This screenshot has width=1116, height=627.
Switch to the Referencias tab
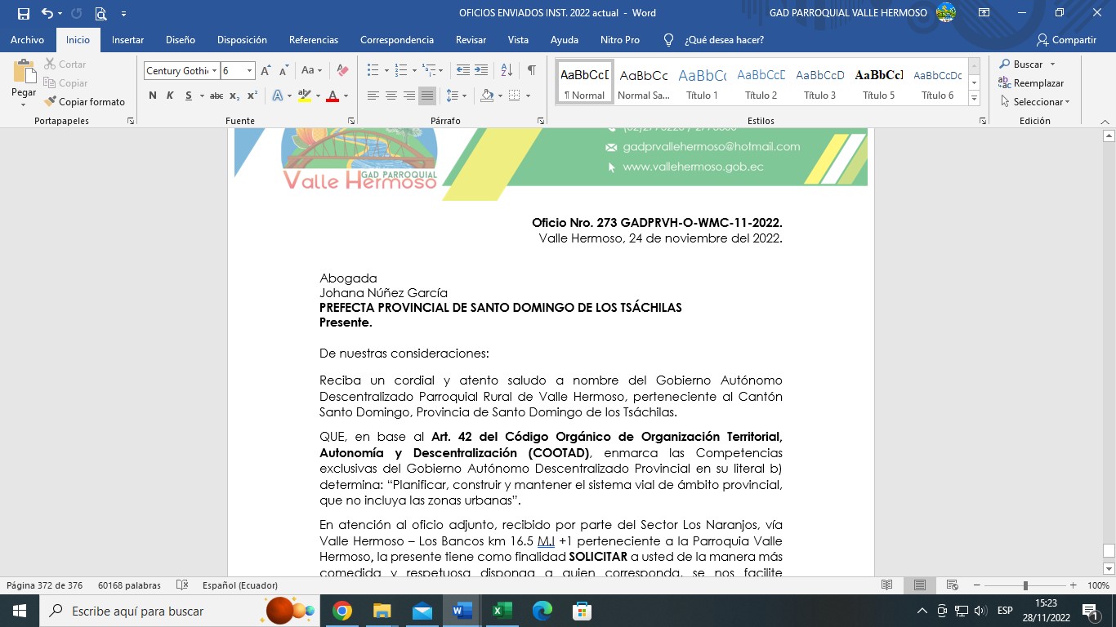pyautogui.click(x=313, y=40)
